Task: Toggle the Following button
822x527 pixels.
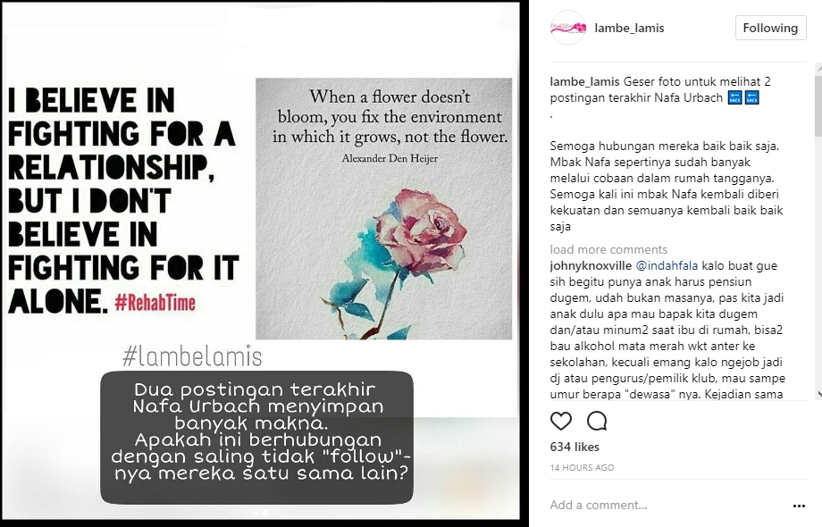Action: [770, 28]
